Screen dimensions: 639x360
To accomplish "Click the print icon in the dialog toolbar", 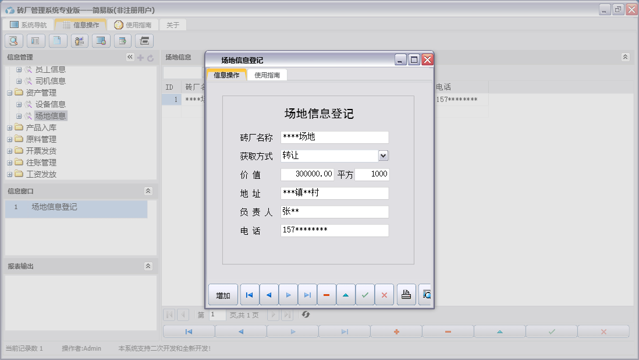I will pos(406,295).
